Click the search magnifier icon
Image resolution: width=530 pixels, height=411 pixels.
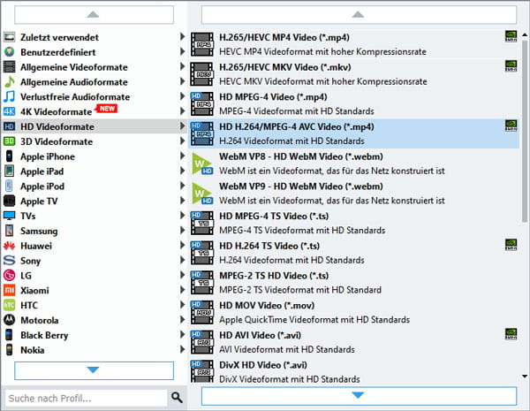pos(178,398)
